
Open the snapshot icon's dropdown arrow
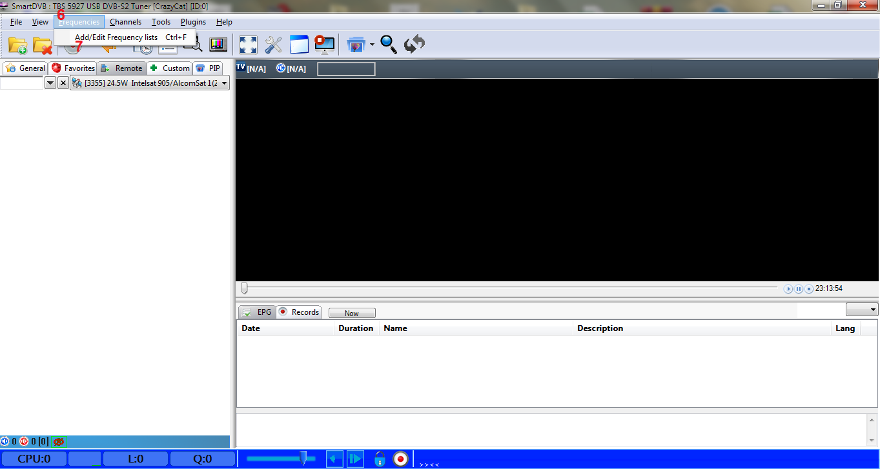click(x=372, y=45)
